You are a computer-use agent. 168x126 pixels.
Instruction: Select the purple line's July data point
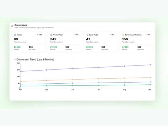point(98,68)
